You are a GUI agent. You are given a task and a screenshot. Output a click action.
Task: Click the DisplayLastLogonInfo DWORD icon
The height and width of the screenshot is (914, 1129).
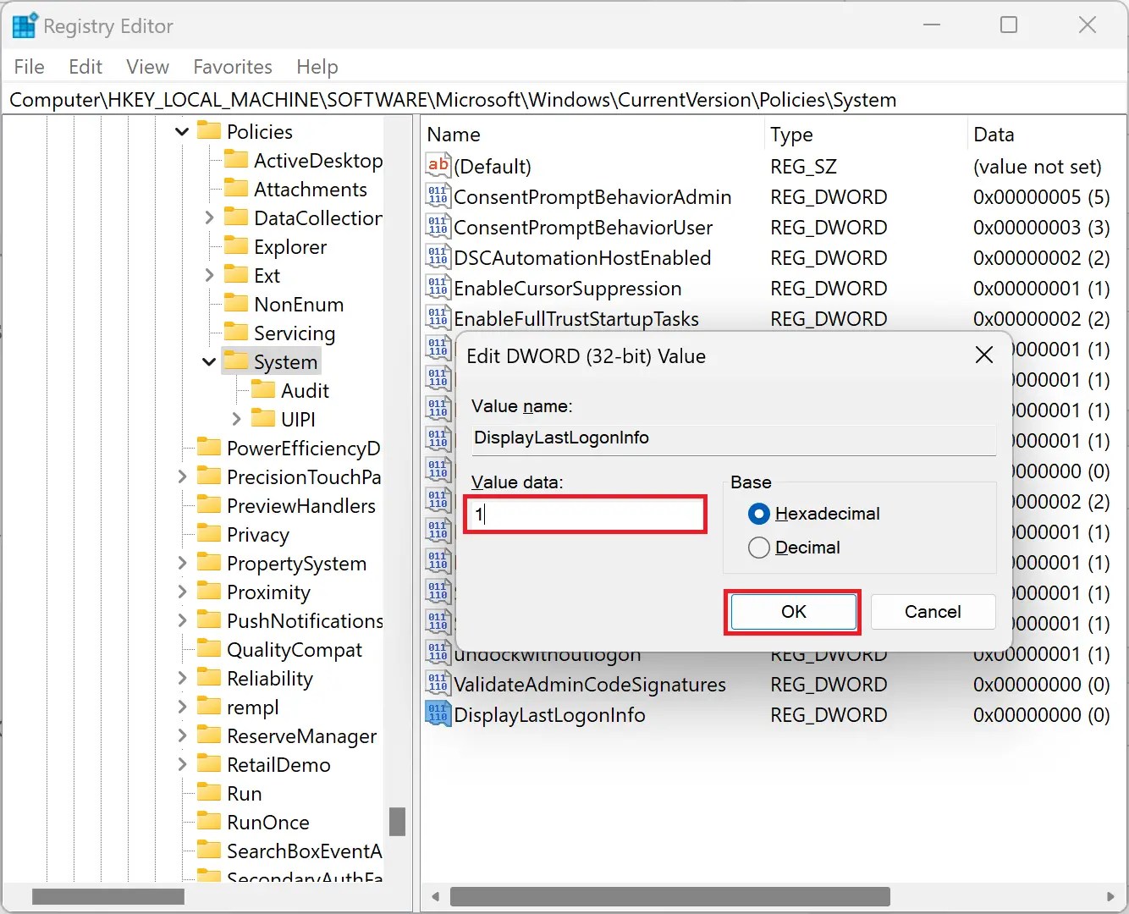(x=438, y=714)
